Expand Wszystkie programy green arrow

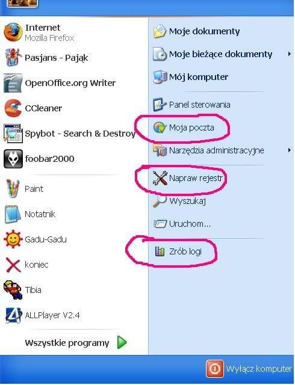(122, 342)
